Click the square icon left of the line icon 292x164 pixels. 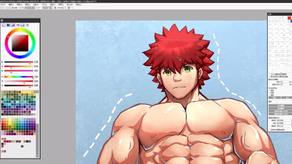coord(69,8)
